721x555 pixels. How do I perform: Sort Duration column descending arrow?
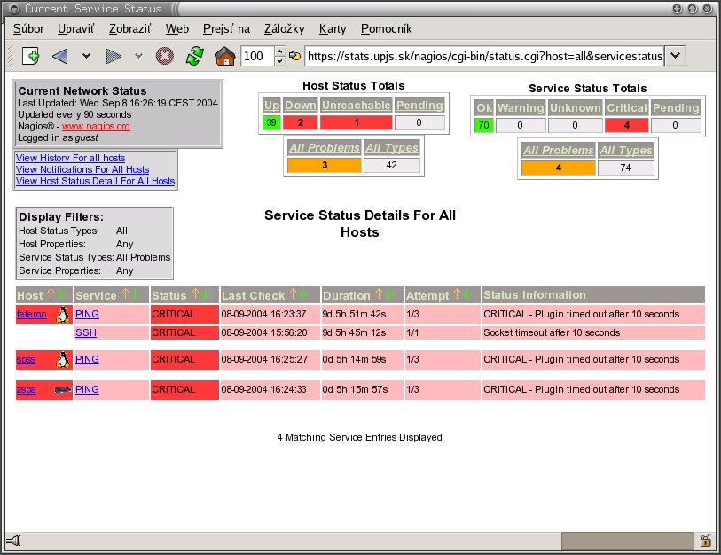[388, 293]
